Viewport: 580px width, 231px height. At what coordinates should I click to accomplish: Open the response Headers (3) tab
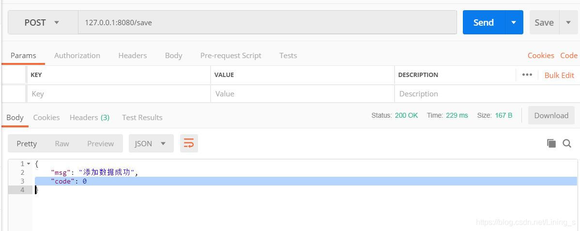[x=90, y=117]
